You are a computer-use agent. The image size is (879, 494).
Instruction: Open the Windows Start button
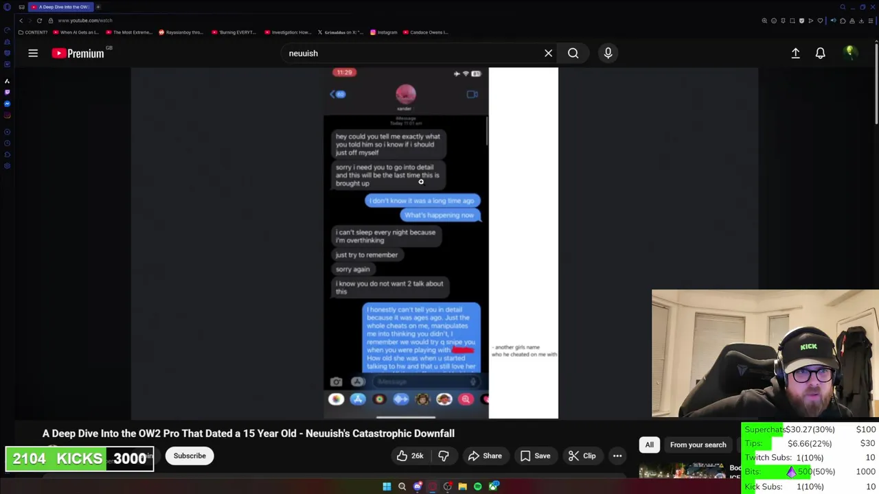(x=387, y=486)
